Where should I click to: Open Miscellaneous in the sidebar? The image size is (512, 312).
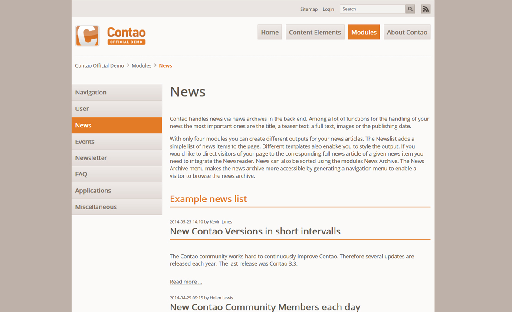[x=117, y=207]
